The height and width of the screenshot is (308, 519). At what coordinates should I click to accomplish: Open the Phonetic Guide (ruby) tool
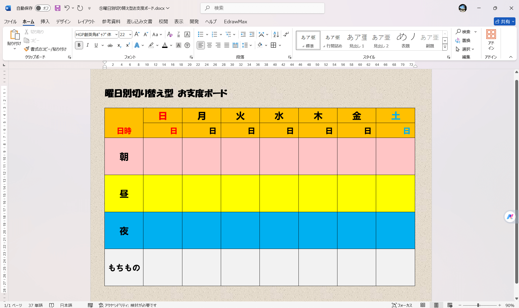point(179,34)
